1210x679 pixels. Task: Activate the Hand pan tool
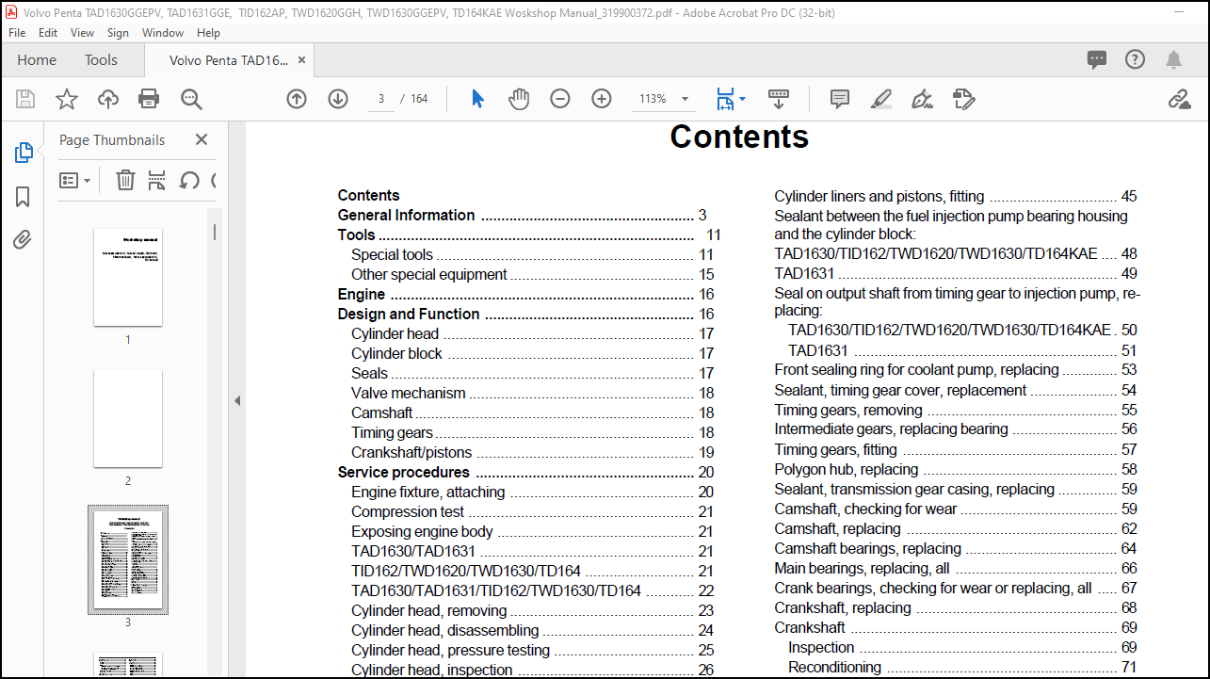tap(519, 99)
